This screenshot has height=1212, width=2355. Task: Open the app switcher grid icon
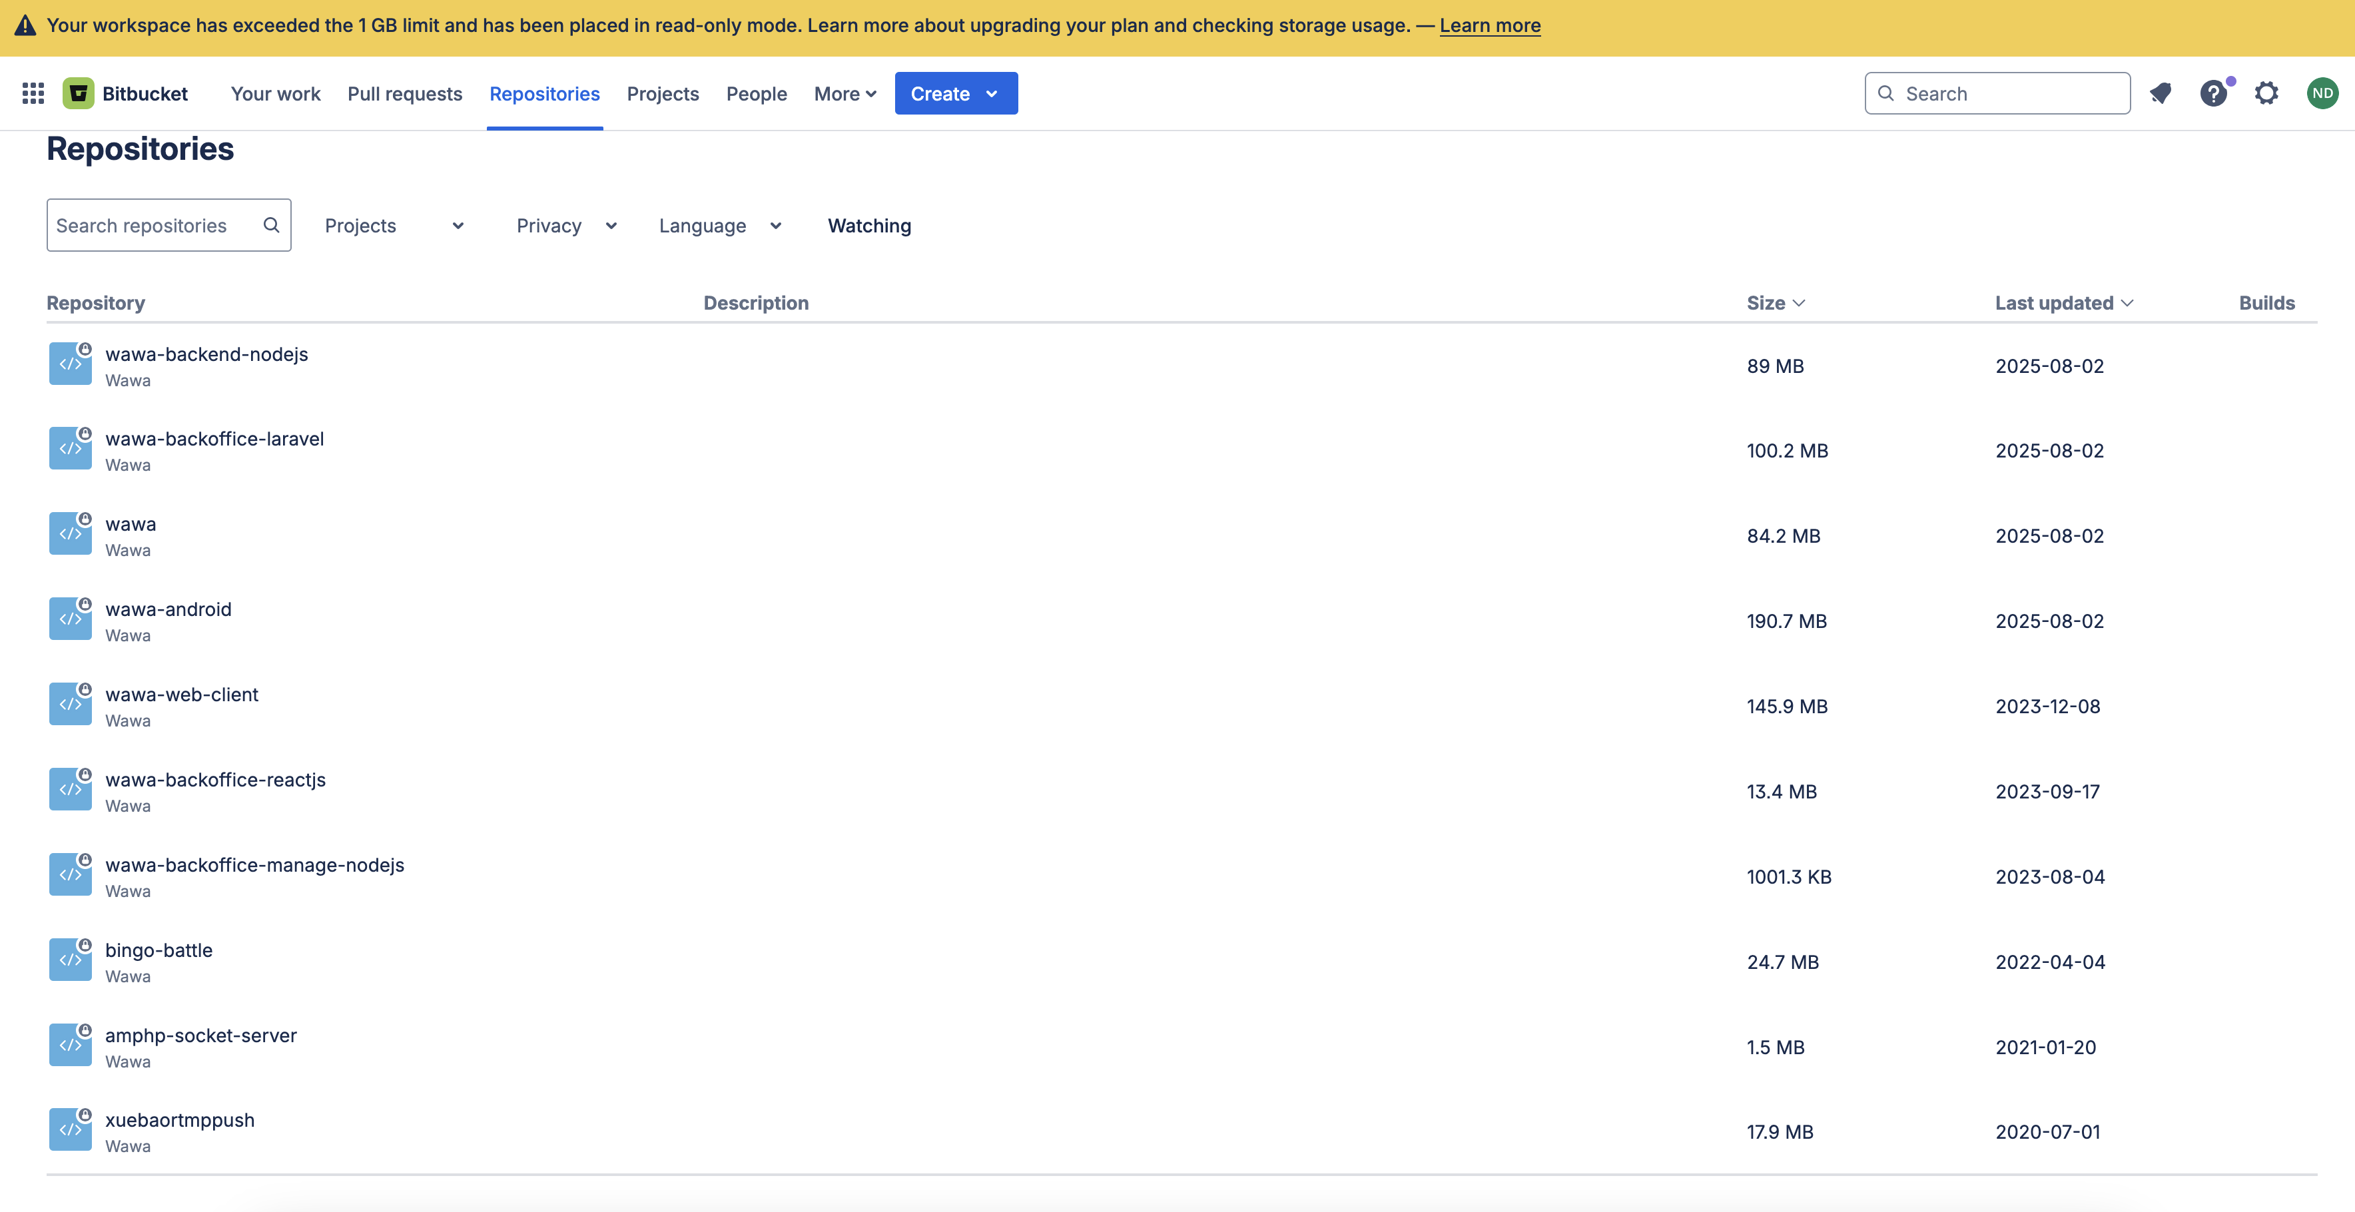33,93
